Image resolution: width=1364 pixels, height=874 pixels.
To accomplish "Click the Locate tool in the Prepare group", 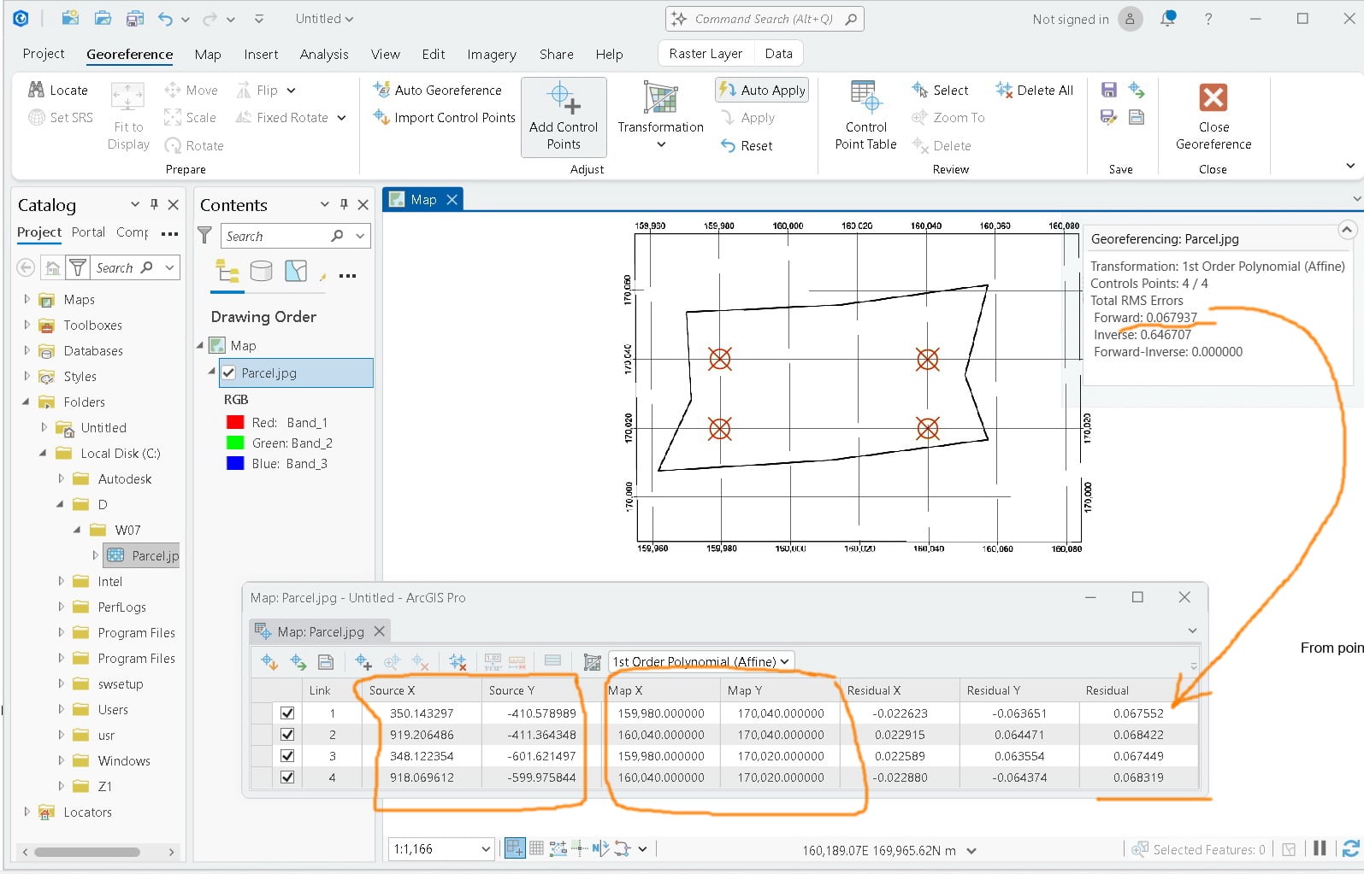I will (58, 90).
